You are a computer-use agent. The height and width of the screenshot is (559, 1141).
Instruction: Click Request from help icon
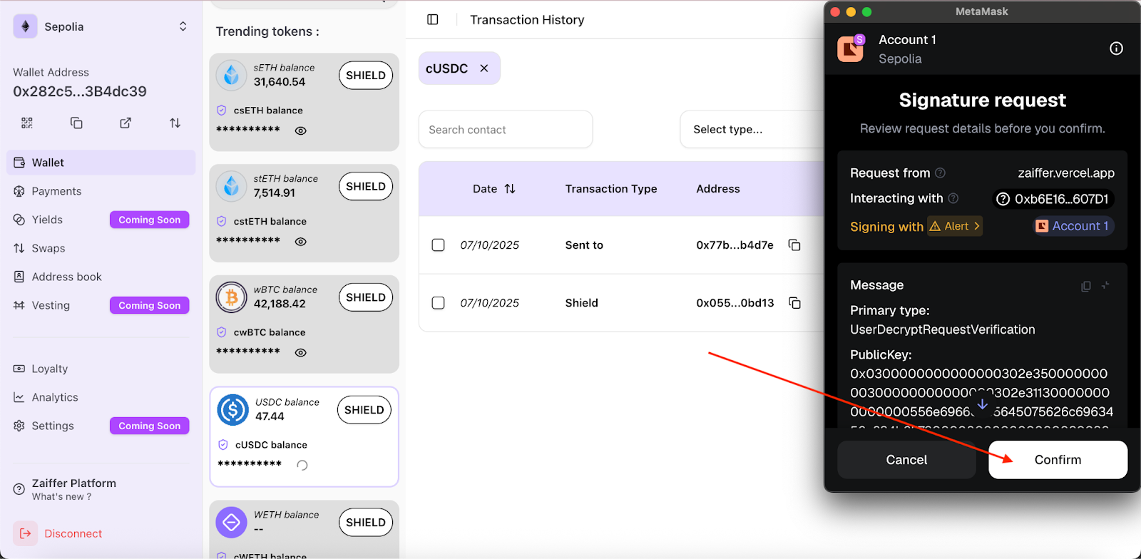[x=940, y=173]
